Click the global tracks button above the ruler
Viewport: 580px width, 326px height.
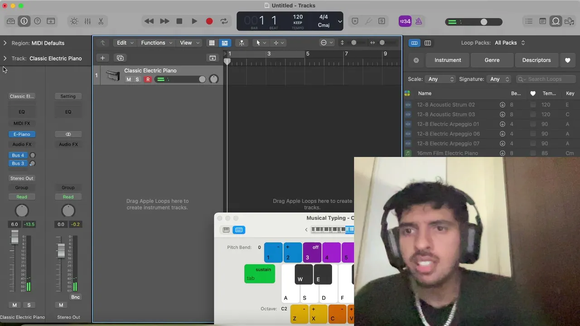213,58
